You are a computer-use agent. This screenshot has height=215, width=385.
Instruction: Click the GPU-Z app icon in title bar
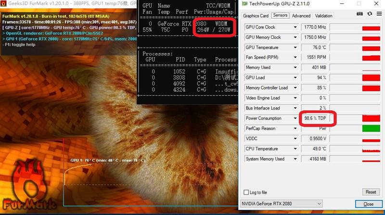[244, 4]
